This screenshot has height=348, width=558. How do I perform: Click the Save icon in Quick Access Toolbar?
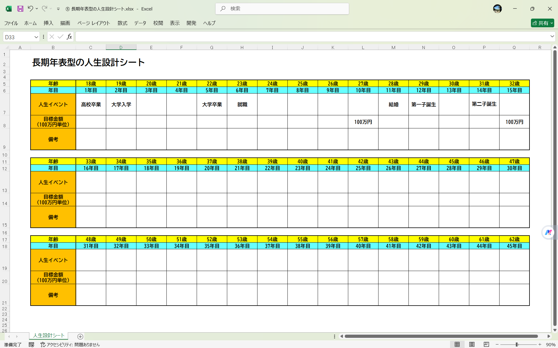tap(20, 9)
